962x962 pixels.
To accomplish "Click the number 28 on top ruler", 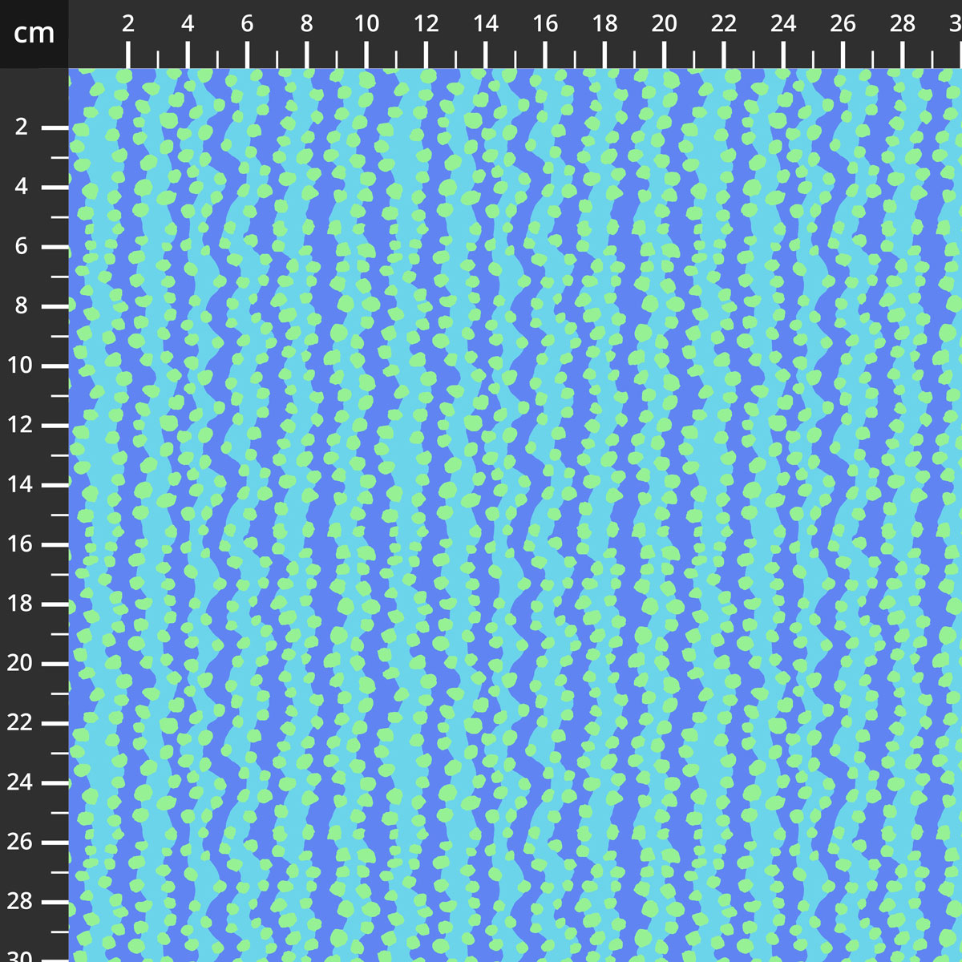I will click(x=902, y=24).
